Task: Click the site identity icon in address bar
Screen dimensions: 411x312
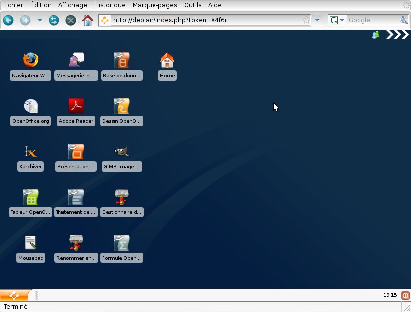Action: [105, 20]
